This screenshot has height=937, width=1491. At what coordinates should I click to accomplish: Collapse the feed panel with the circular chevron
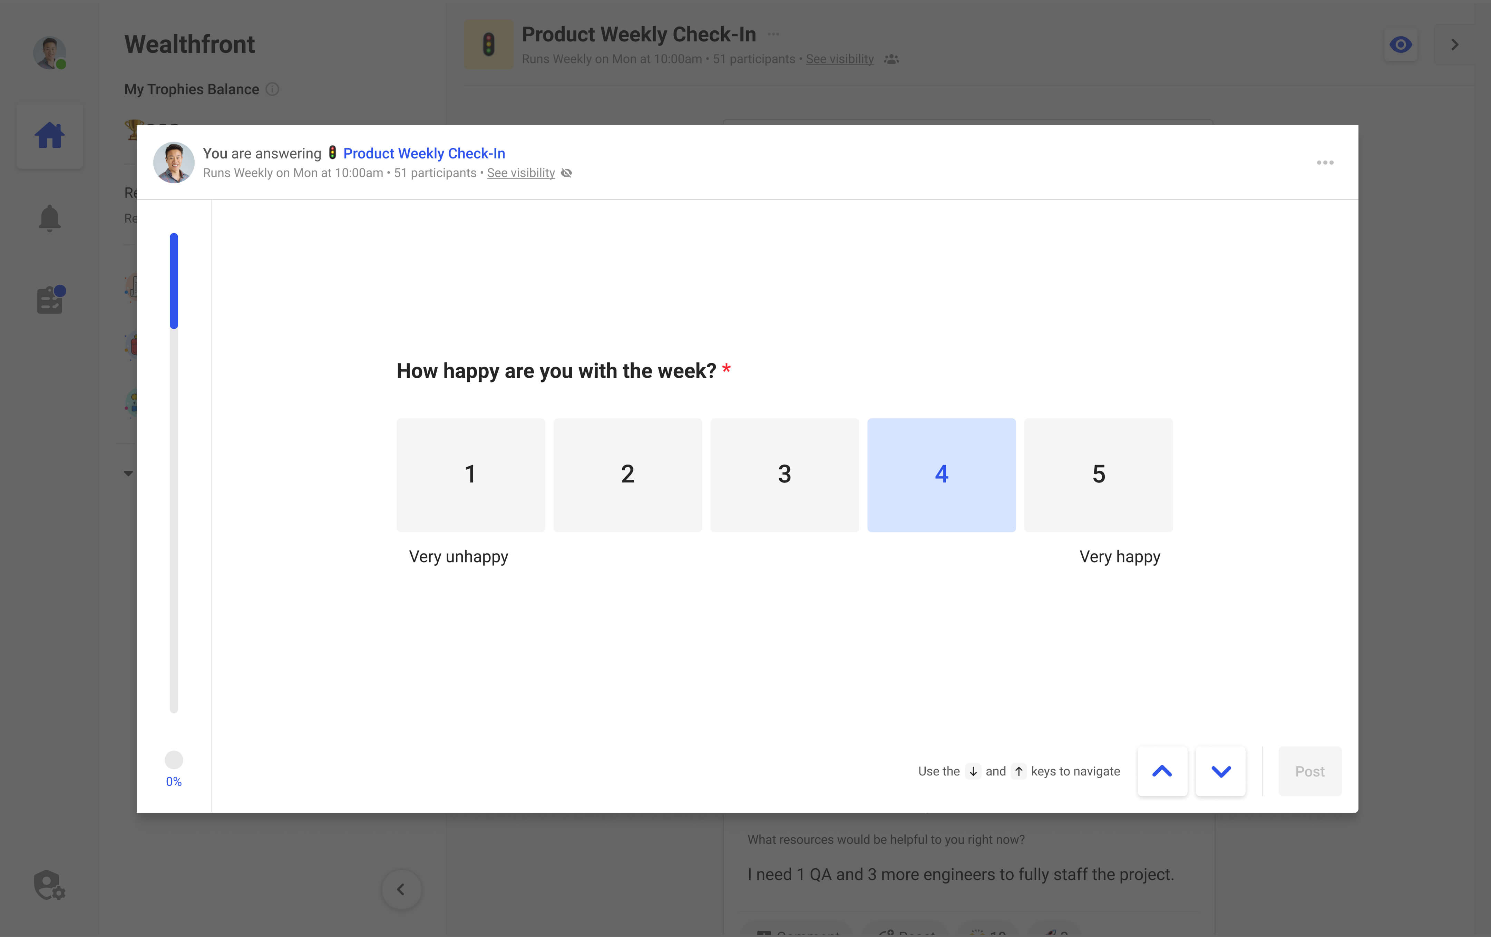[x=401, y=890]
